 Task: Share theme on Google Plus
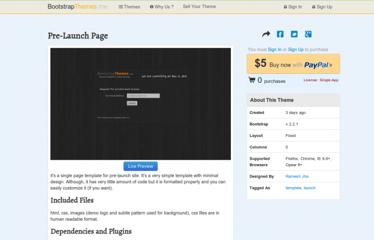pos(308,34)
